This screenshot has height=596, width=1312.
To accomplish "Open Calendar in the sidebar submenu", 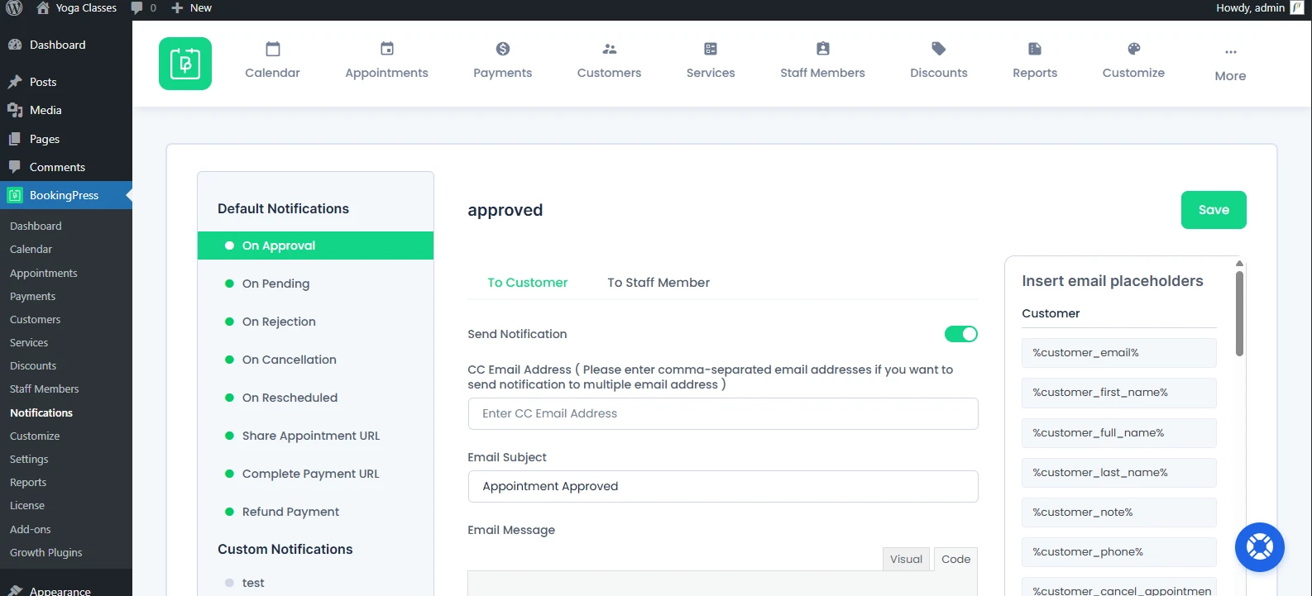I will pyautogui.click(x=31, y=249).
